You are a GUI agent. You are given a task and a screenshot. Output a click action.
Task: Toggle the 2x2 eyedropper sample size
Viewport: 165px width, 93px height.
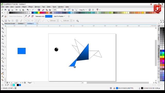[x=29, y=16]
